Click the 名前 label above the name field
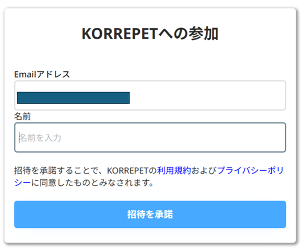 point(23,117)
